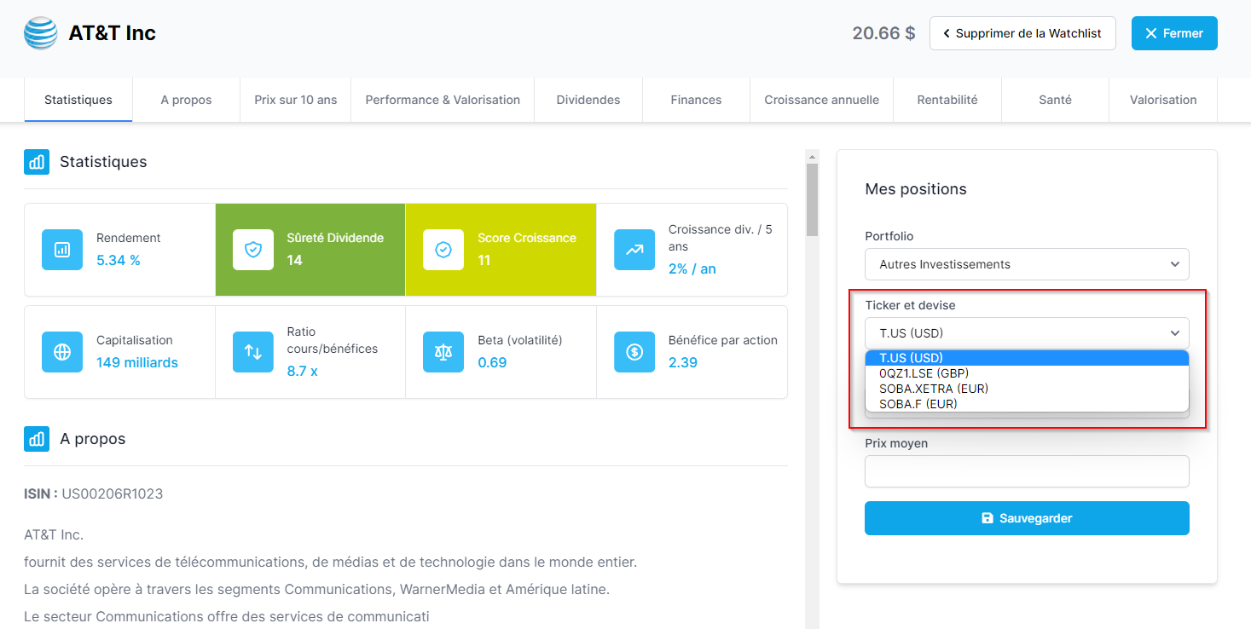Image resolution: width=1251 pixels, height=629 pixels.
Task: Choose T.US (USD) option
Action: [1027, 358]
